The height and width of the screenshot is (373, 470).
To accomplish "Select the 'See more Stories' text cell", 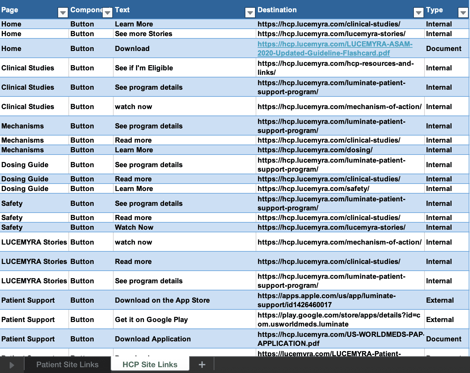I will tap(185, 34).
